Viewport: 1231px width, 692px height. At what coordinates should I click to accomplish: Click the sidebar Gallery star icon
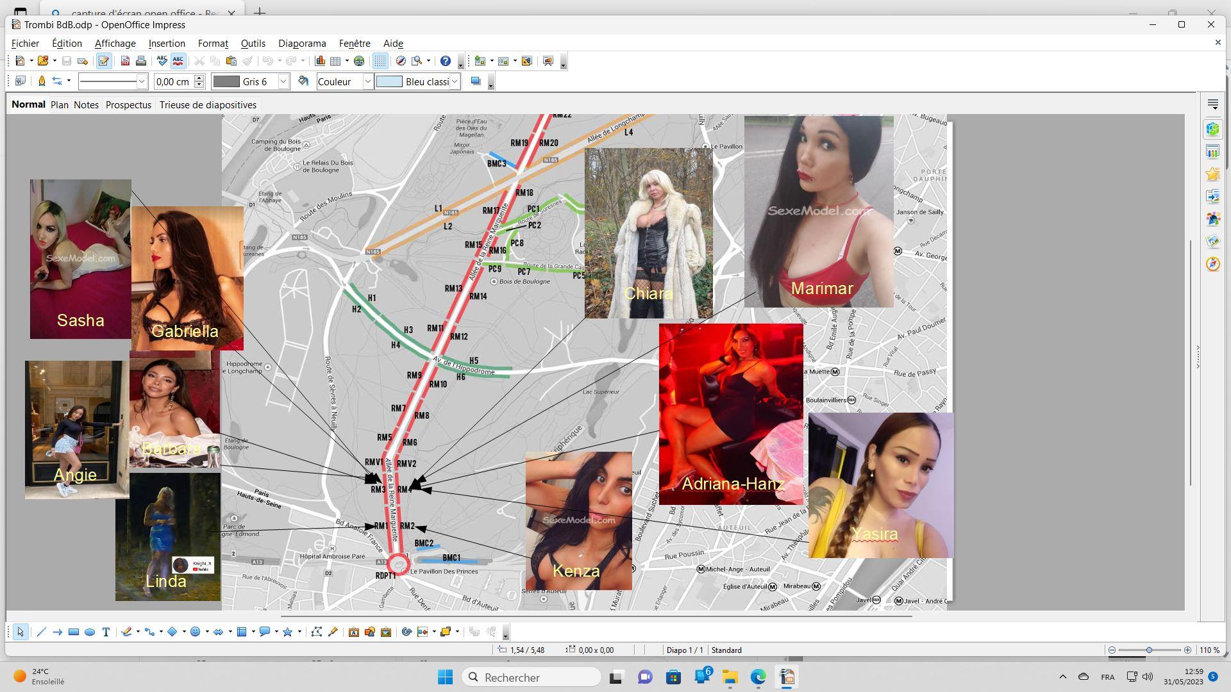click(x=1212, y=174)
